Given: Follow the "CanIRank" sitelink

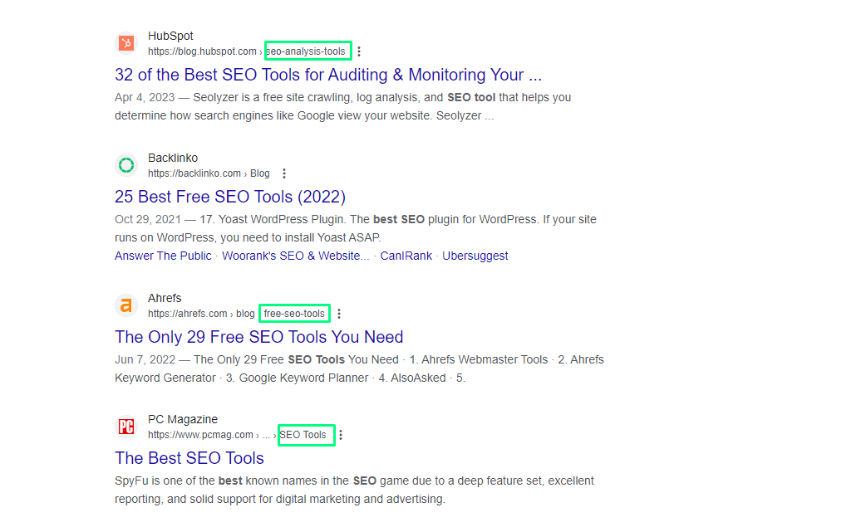Looking at the screenshot, I should [406, 256].
